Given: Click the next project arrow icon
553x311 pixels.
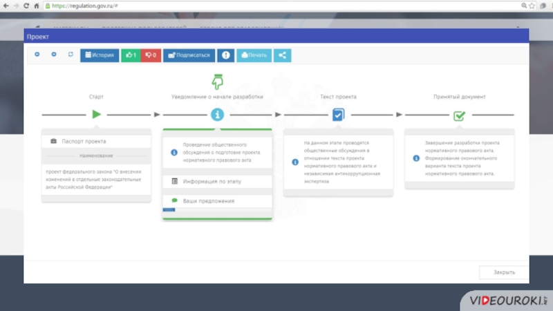Looking at the screenshot, I should (x=54, y=55).
